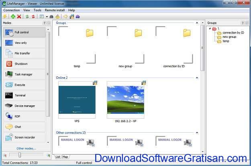Switch to the List tab
251x166 pixels.
click(57, 157)
